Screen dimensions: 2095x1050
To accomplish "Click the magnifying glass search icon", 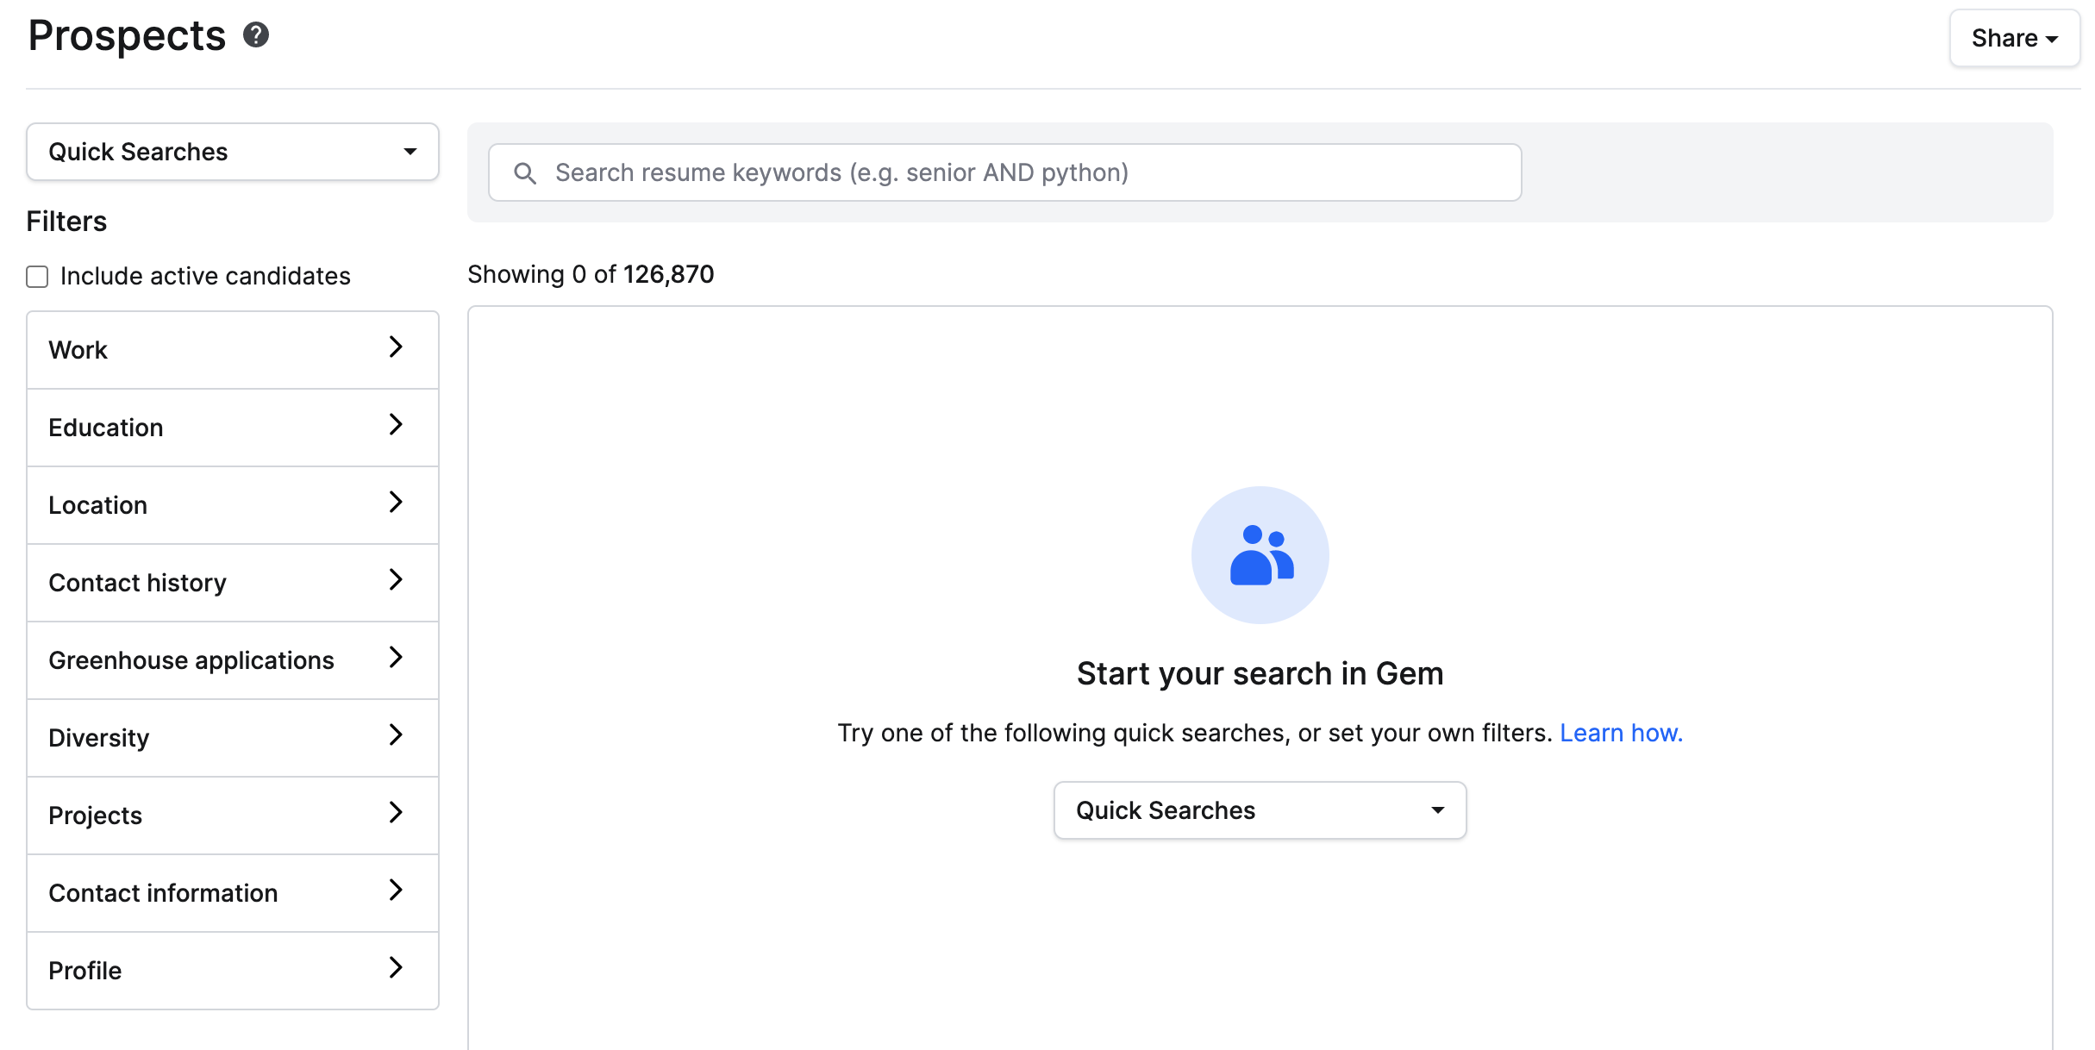I will (525, 173).
